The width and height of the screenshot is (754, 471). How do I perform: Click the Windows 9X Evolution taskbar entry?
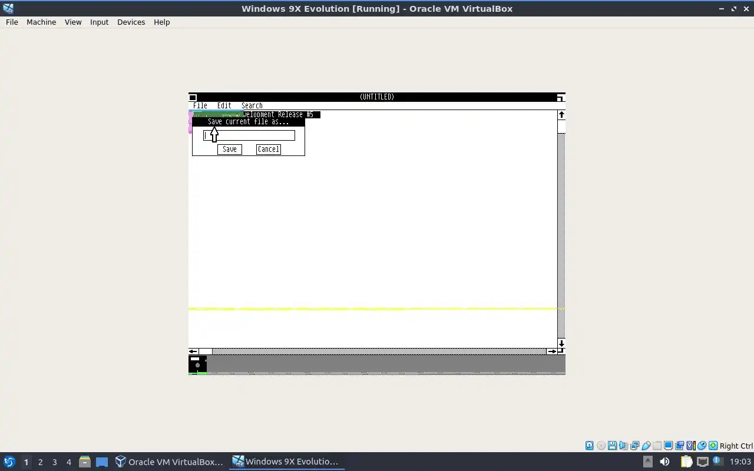(286, 462)
